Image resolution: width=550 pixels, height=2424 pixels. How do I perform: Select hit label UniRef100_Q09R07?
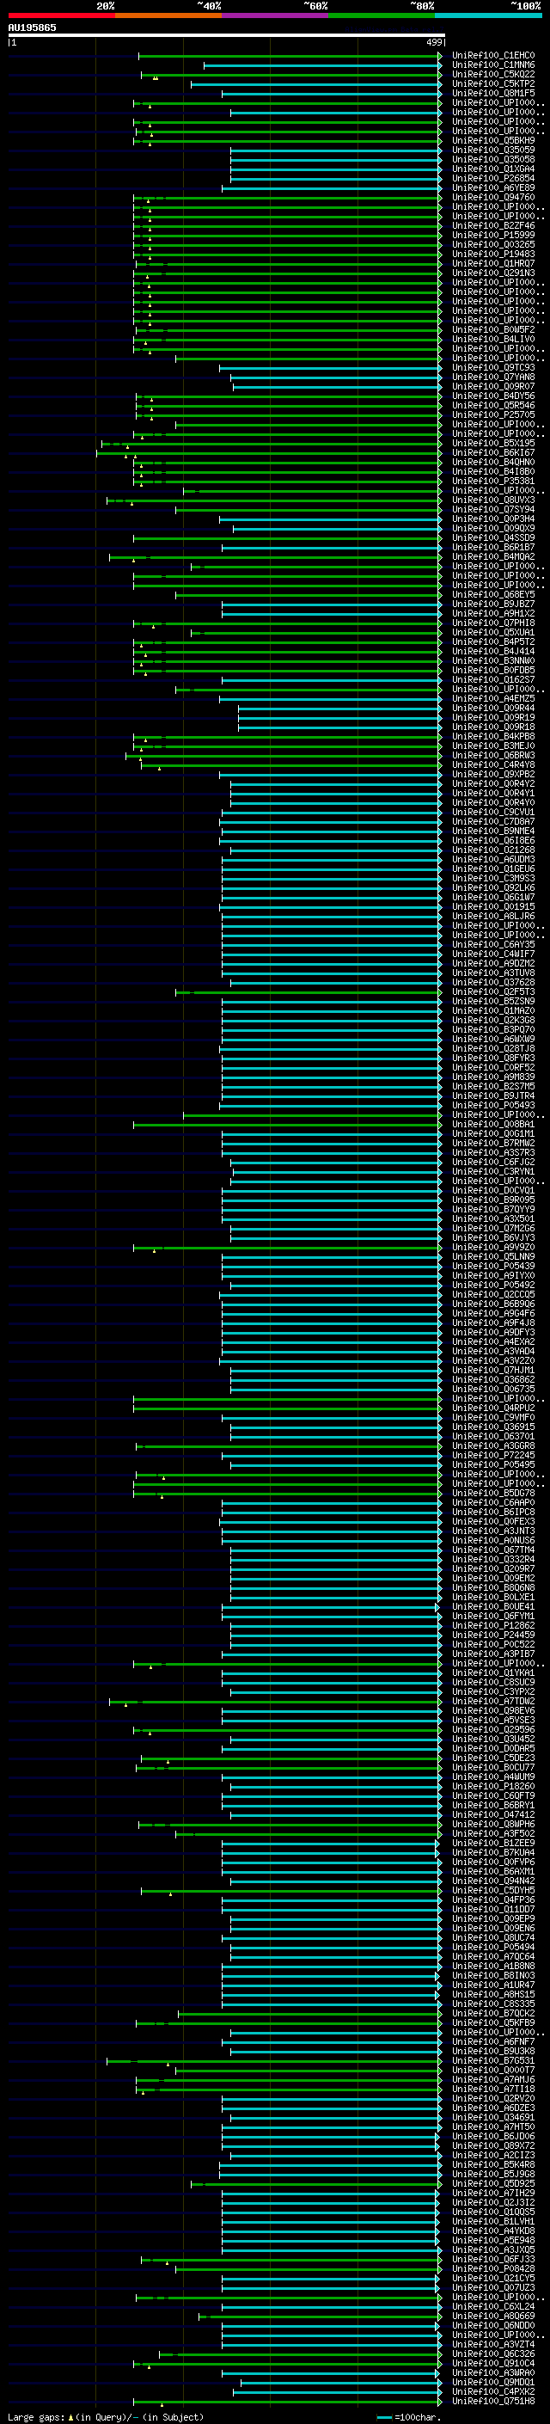(492, 387)
